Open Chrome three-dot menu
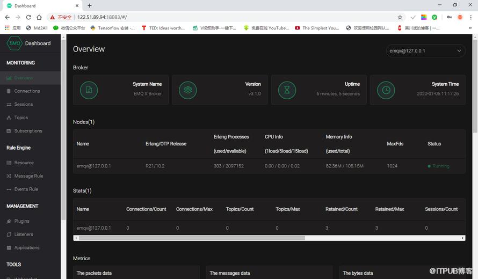Screen dimensions: 478x279 [470, 17]
